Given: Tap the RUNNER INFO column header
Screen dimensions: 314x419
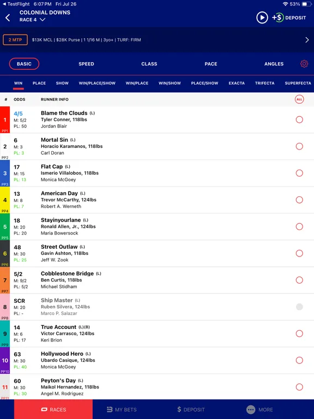Looking at the screenshot, I should pyautogui.click(x=55, y=99).
